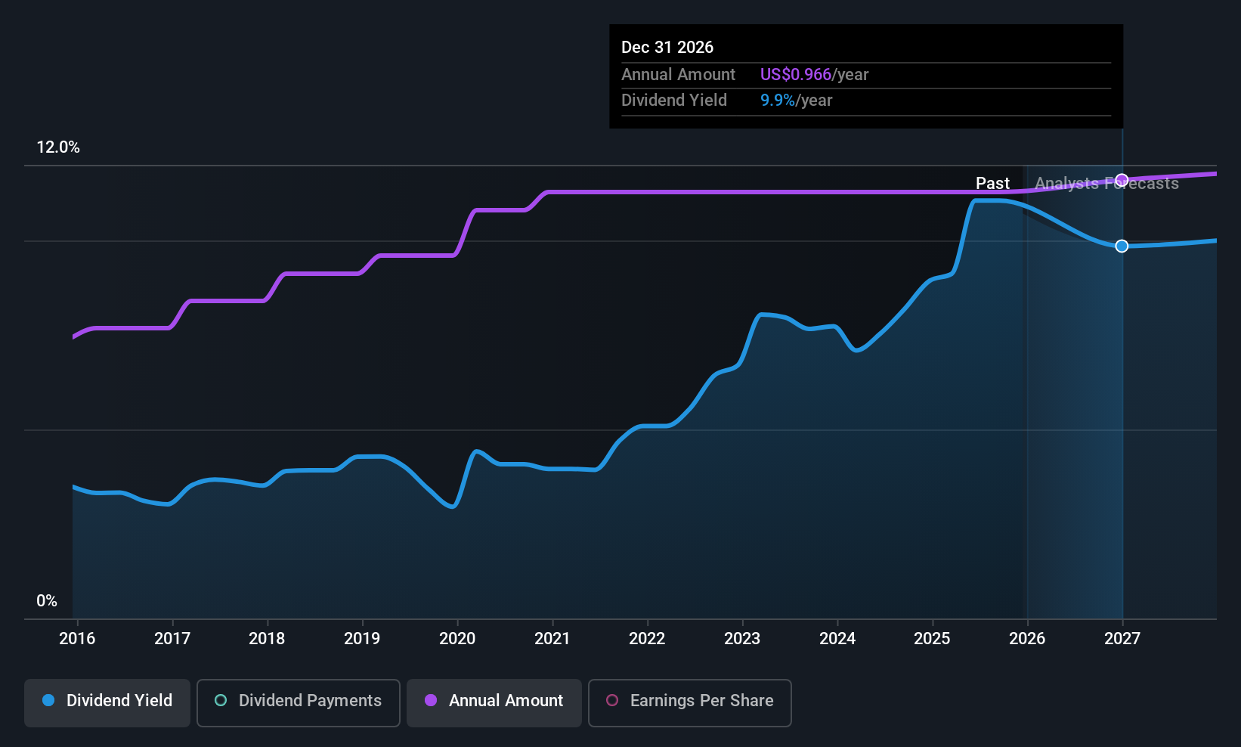Viewport: 1241px width, 747px height.
Task: Click the 2020 x-axis label
Action: coord(457,638)
